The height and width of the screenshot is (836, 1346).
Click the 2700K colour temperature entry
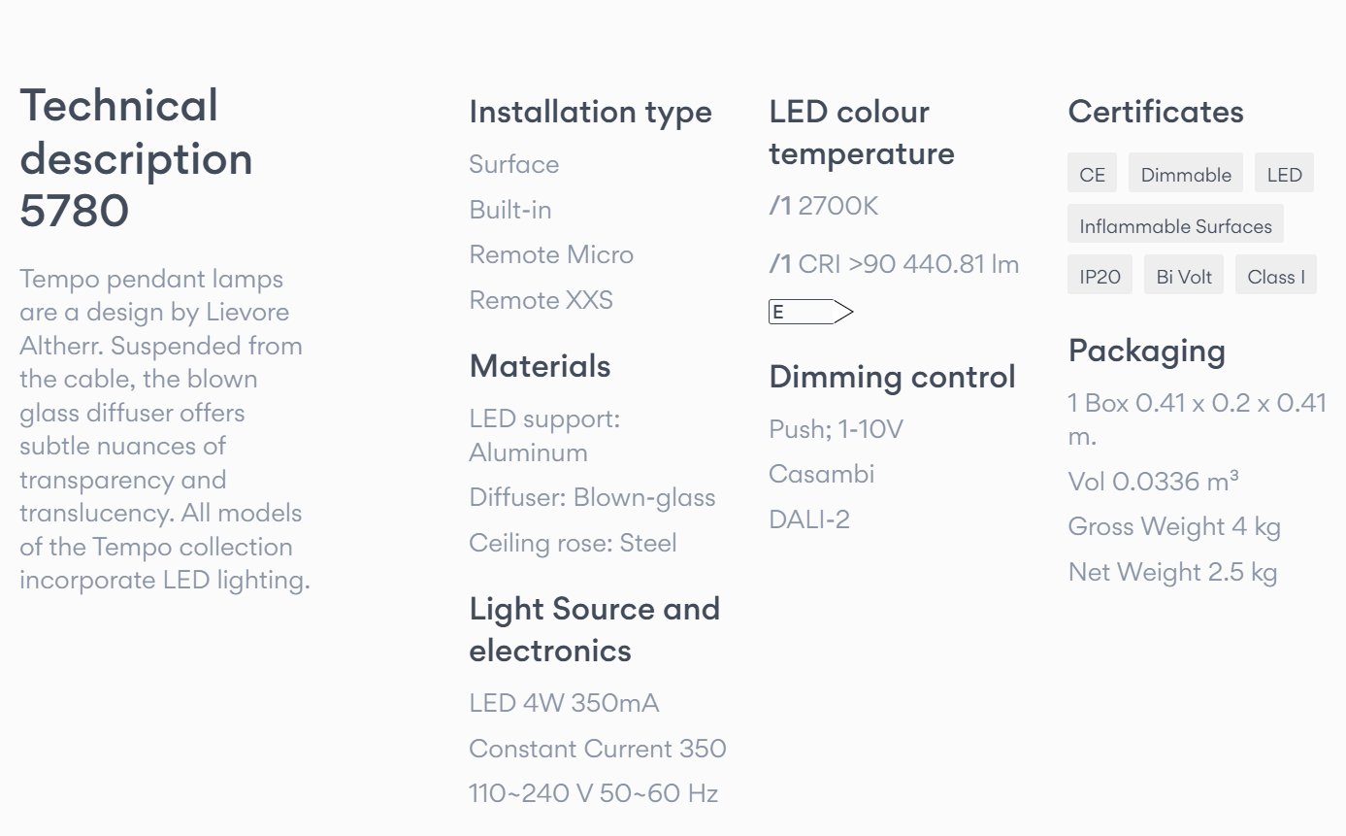(824, 206)
